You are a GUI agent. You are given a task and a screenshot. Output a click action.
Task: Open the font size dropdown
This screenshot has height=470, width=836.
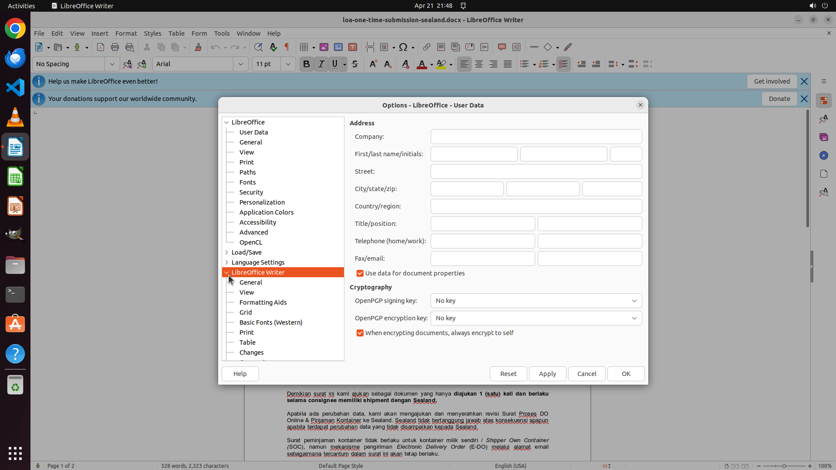click(x=288, y=64)
